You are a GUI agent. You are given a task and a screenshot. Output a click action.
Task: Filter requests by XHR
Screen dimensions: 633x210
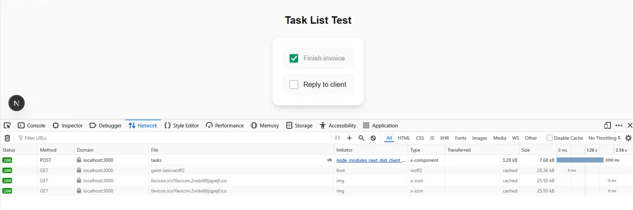click(x=445, y=138)
